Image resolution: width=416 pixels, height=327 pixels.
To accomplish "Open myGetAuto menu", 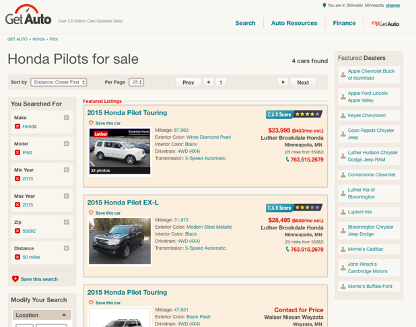I will (385, 24).
